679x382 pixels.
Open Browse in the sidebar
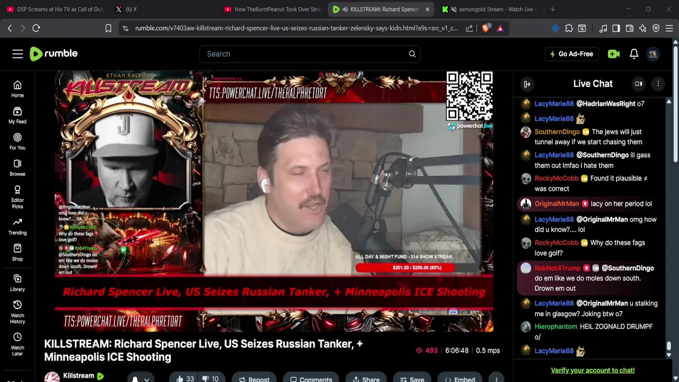(18, 168)
